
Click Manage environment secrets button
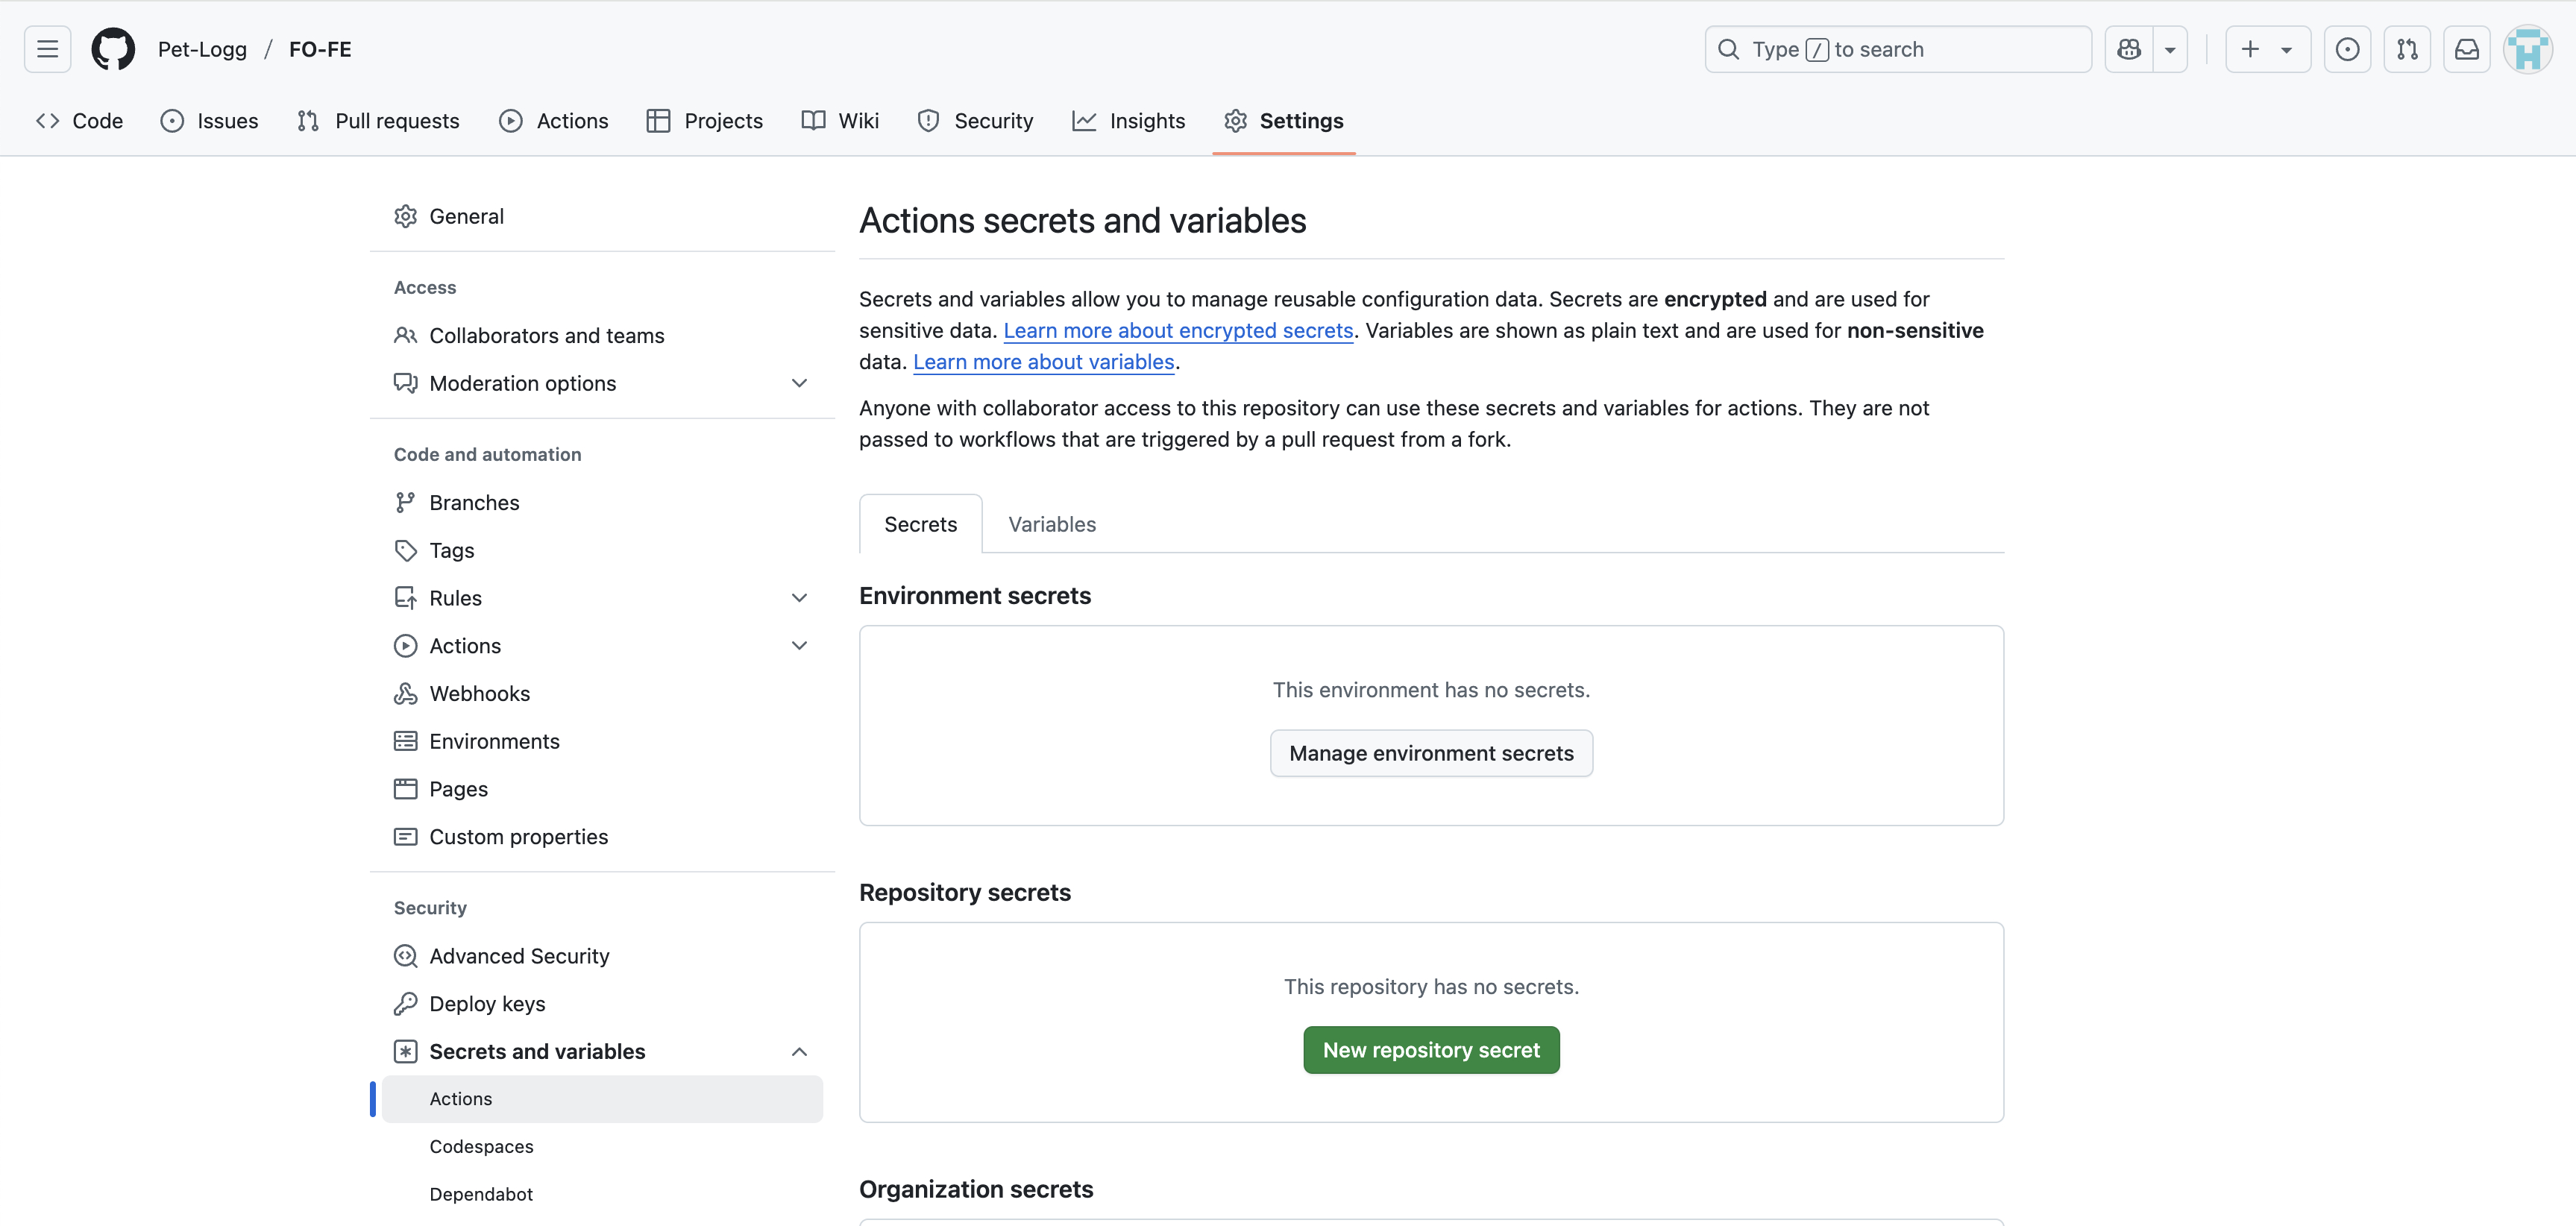coord(1430,753)
